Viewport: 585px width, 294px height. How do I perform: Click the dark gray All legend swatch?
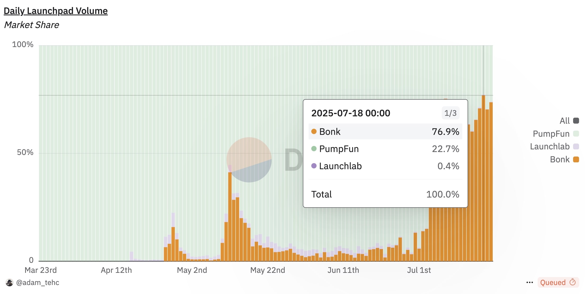coord(576,121)
